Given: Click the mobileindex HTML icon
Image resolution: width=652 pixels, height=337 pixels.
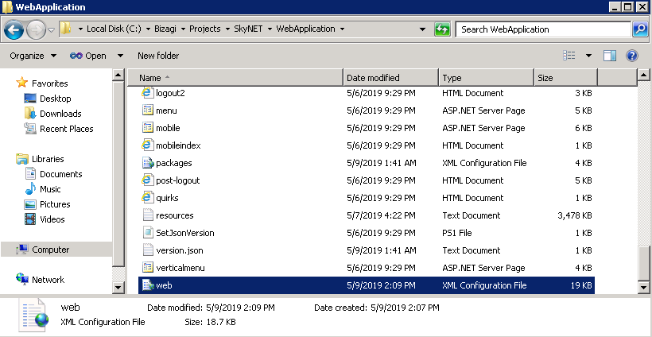Looking at the screenshot, I should pos(148,145).
